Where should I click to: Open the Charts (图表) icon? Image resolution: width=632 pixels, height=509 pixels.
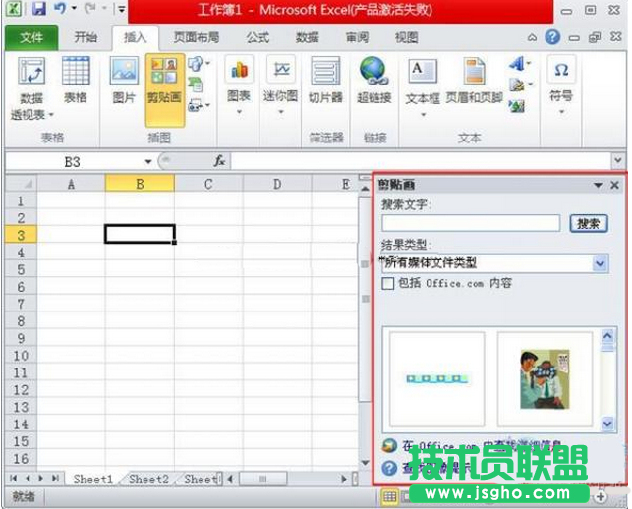point(239,71)
